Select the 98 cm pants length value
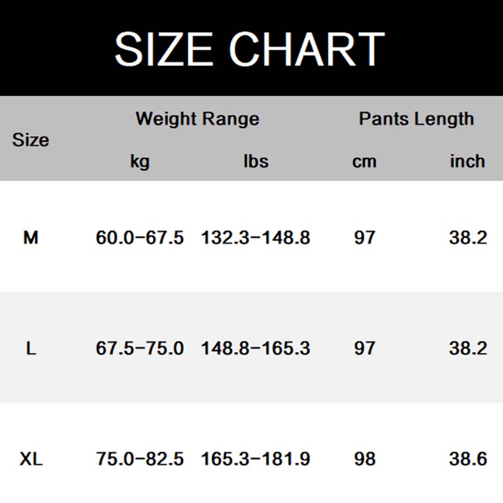The height and width of the screenshot is (503, 503). click(x=364, y=459)
